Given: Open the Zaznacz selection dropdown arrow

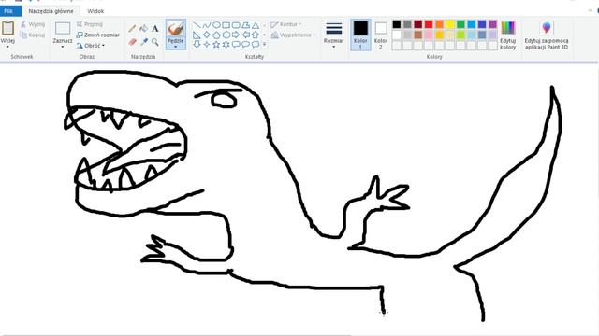Looking at the screenshot, I should click(63, 47).
